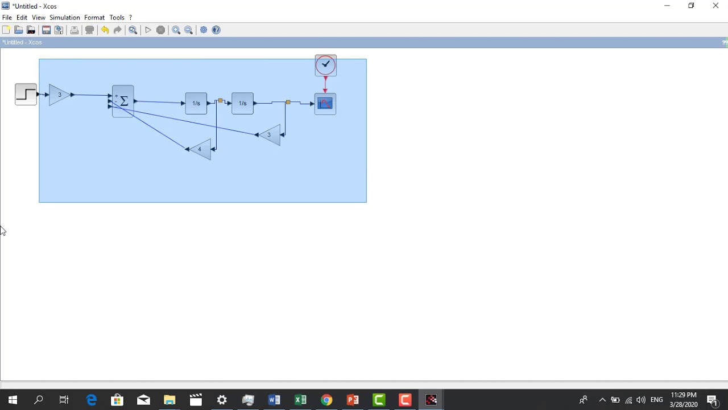728x410 pixels.
Task: Open Task View on taskbar
Action: [x=64, y=400]
